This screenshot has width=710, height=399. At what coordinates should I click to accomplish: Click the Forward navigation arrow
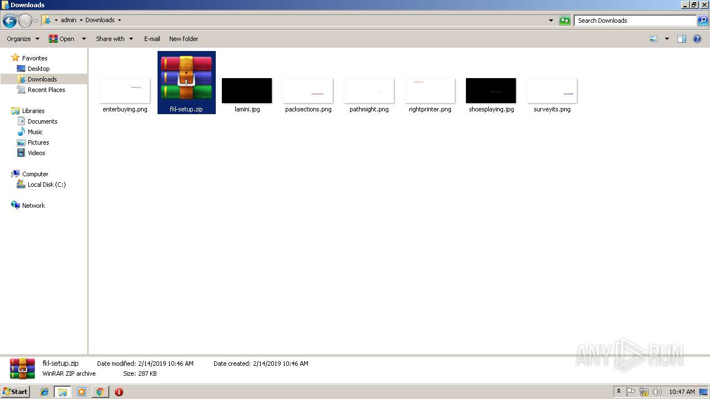pyautogui.click(x=25, y=21)
